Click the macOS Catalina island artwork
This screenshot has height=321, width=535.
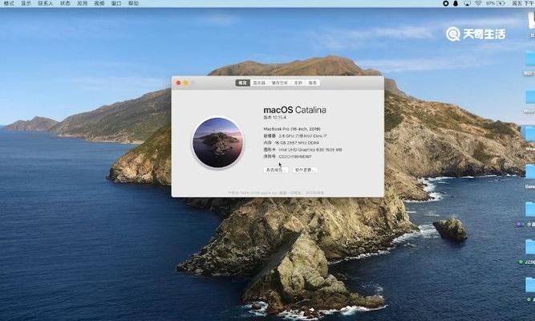point(217,142)
